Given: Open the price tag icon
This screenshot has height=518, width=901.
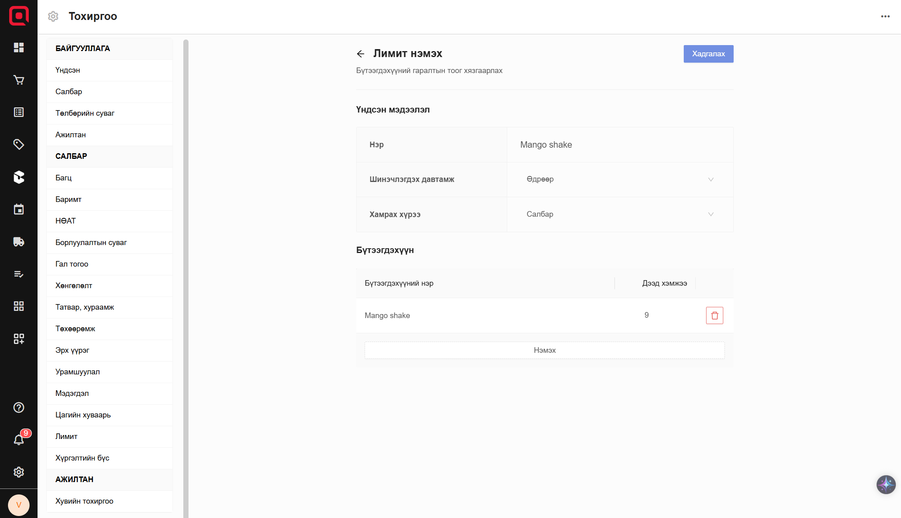Looking at the screenshot, I should tap(19, 144).
